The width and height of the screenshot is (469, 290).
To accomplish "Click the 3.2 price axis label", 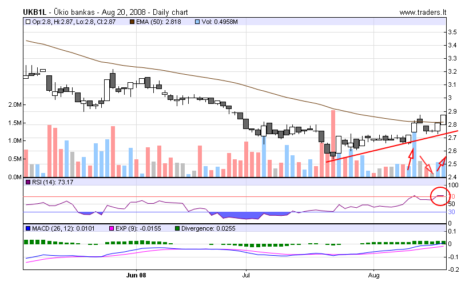I will click(x=452, y=71).
